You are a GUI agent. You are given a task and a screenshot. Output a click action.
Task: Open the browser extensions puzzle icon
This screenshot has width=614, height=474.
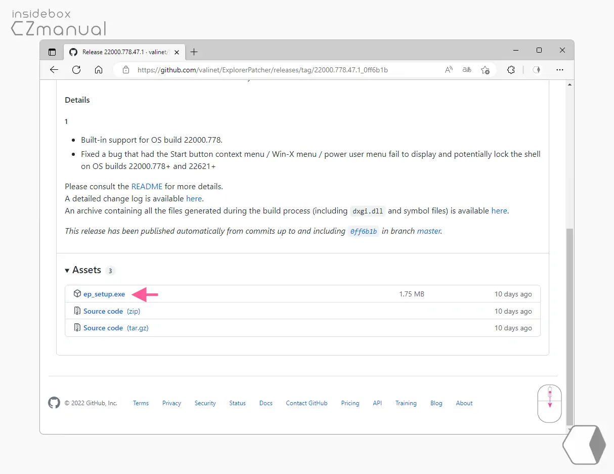(x=511, y=70)
